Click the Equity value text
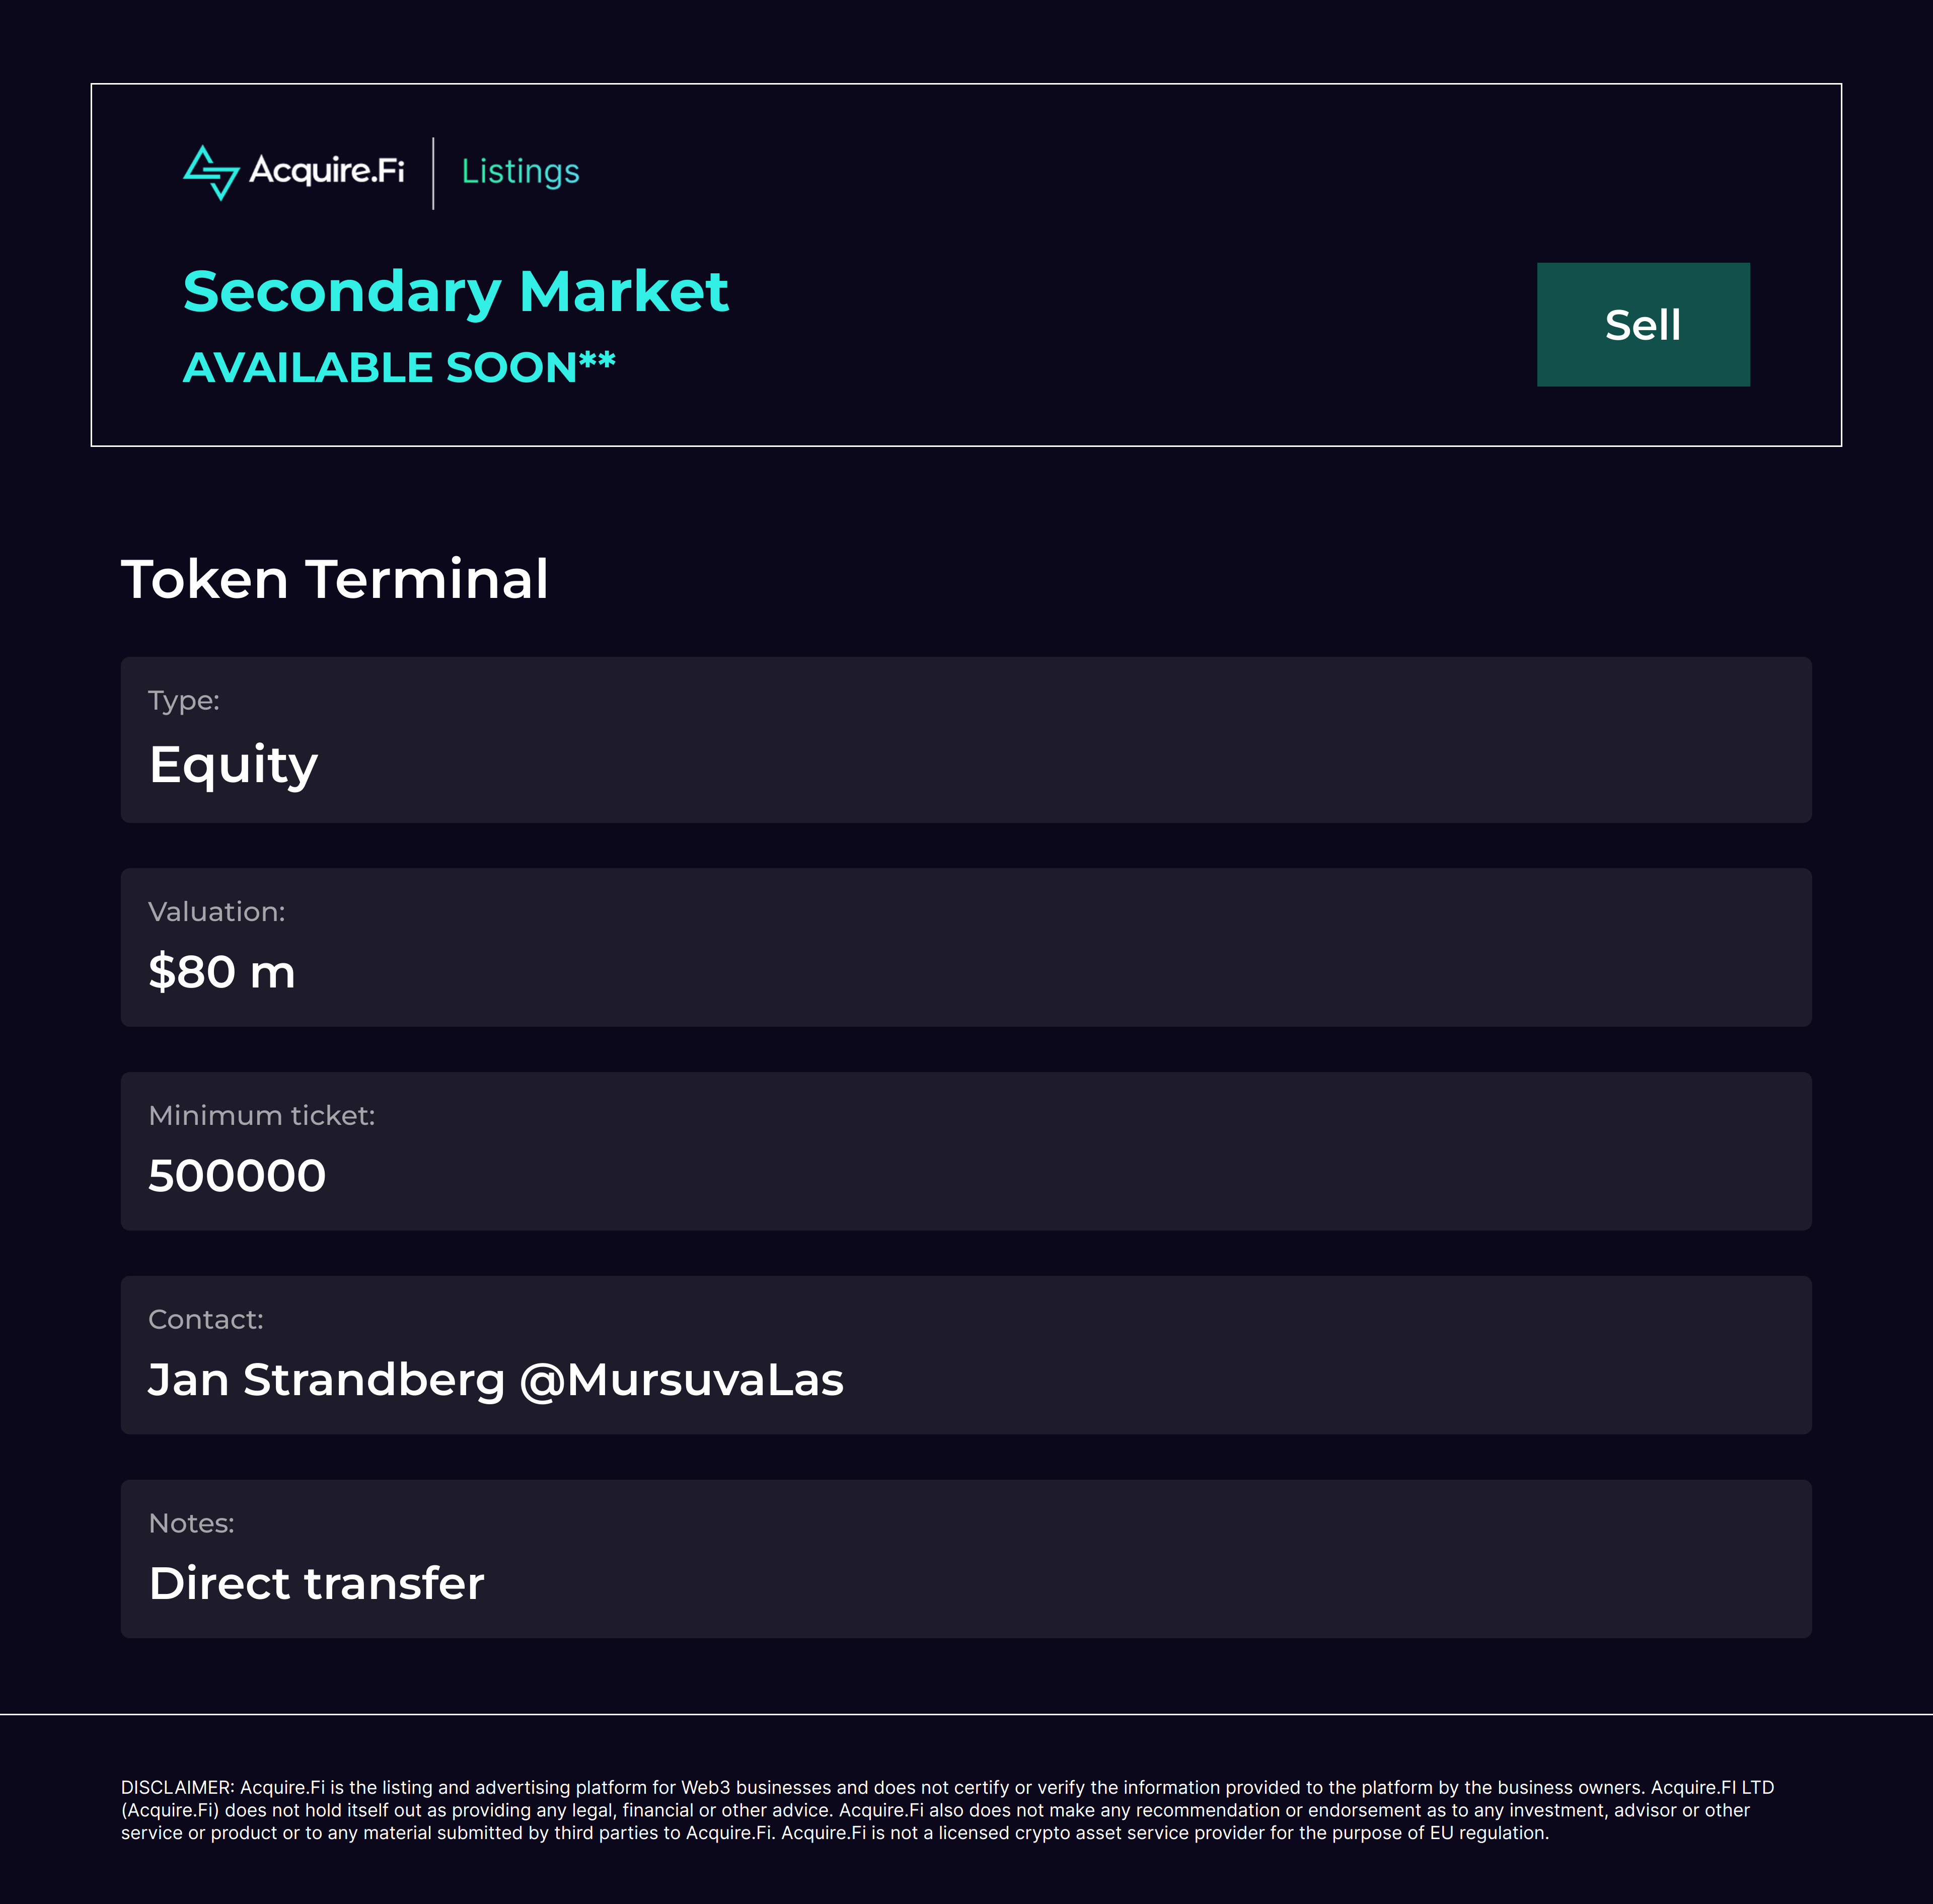This screenshot has width=1933, height=1904. tap(233, 766)
